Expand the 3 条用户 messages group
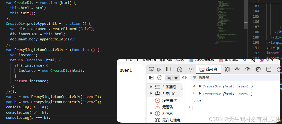The image size is (282, 124). click(151, 93)
